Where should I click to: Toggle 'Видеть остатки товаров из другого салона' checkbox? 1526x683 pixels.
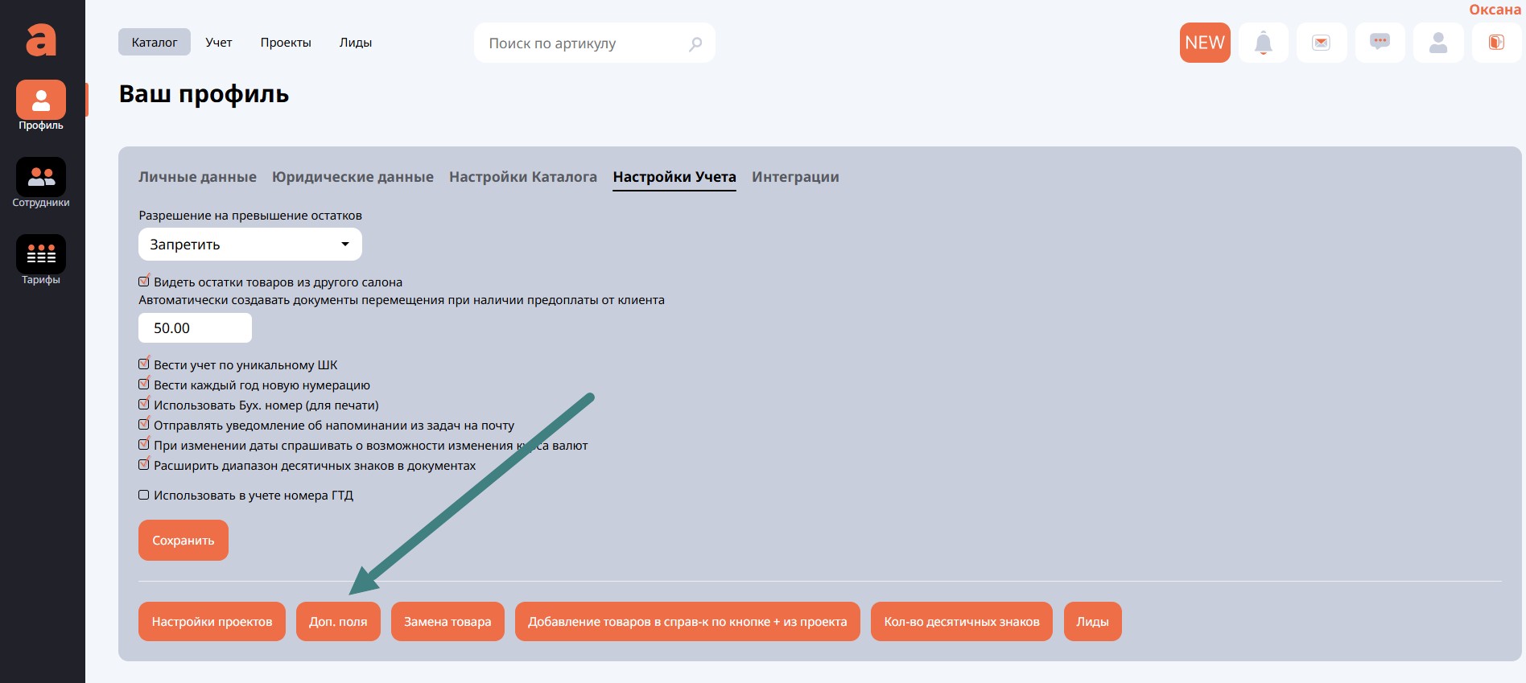point(144,282)
